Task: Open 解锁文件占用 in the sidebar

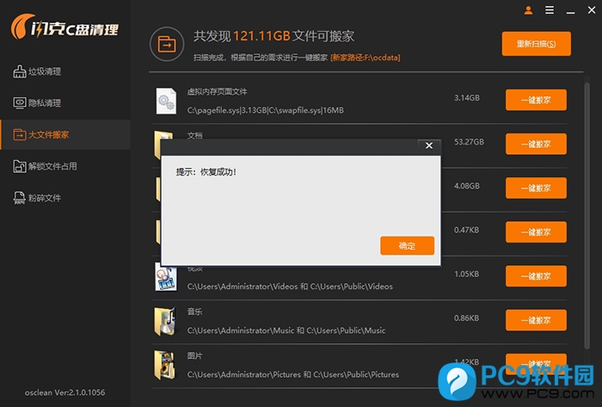Action: (45, 166)
